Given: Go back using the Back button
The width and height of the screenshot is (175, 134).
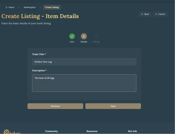Looking at the screenshot, I should tap(145, 14).
